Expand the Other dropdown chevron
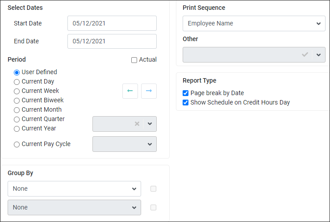Screen dimensions: 330x222 pos(319,54)
